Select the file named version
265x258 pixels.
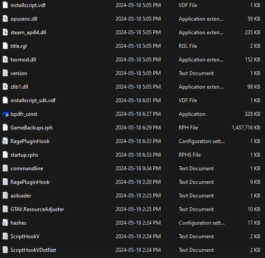[19, 73]
